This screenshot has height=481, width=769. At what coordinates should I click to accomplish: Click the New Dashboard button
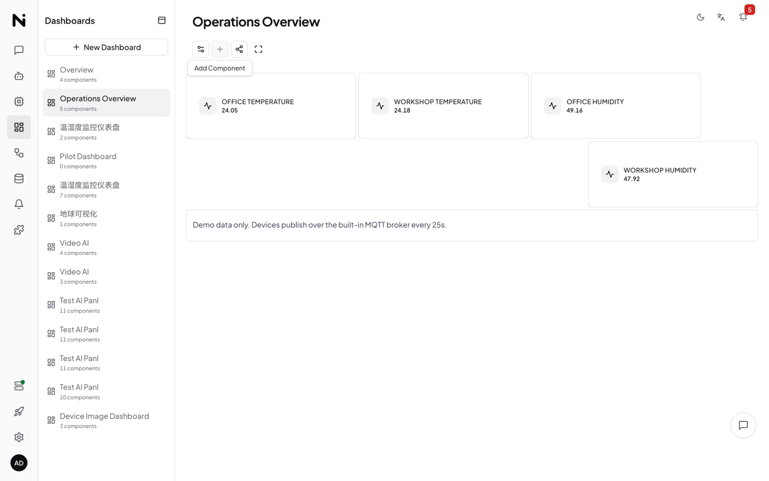click(x=106, y=47)
